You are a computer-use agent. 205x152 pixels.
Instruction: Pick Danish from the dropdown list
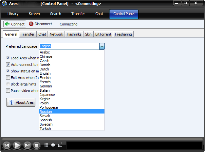(x=72, y=65)
